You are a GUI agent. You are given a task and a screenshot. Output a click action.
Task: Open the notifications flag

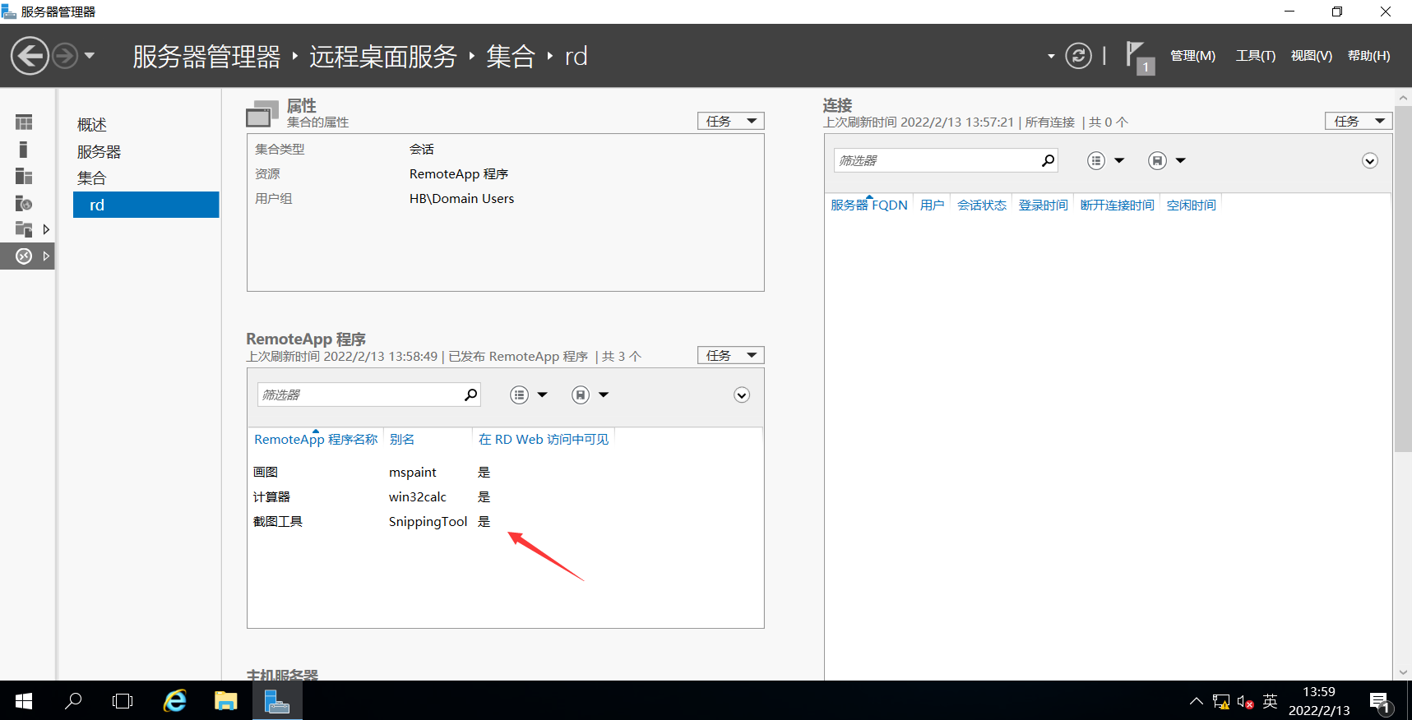(1140, 58)
